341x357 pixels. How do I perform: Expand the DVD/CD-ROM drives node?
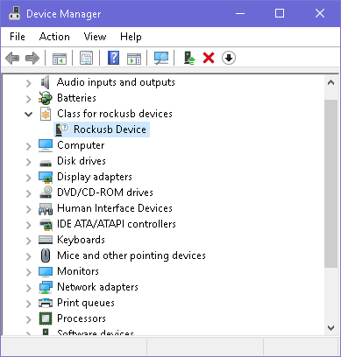[x=28, y=193]
